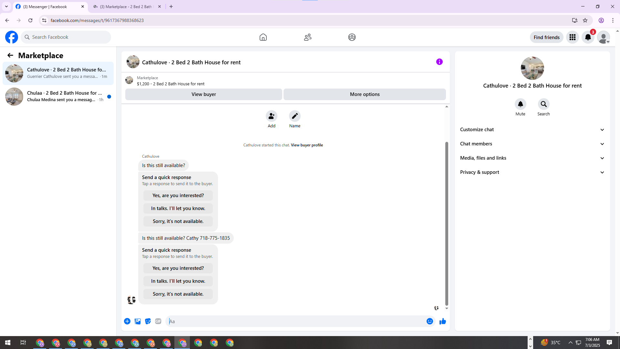Screen dimensions: 620x349
Task: Click the GIF picker icon
Action: (158, 321)
